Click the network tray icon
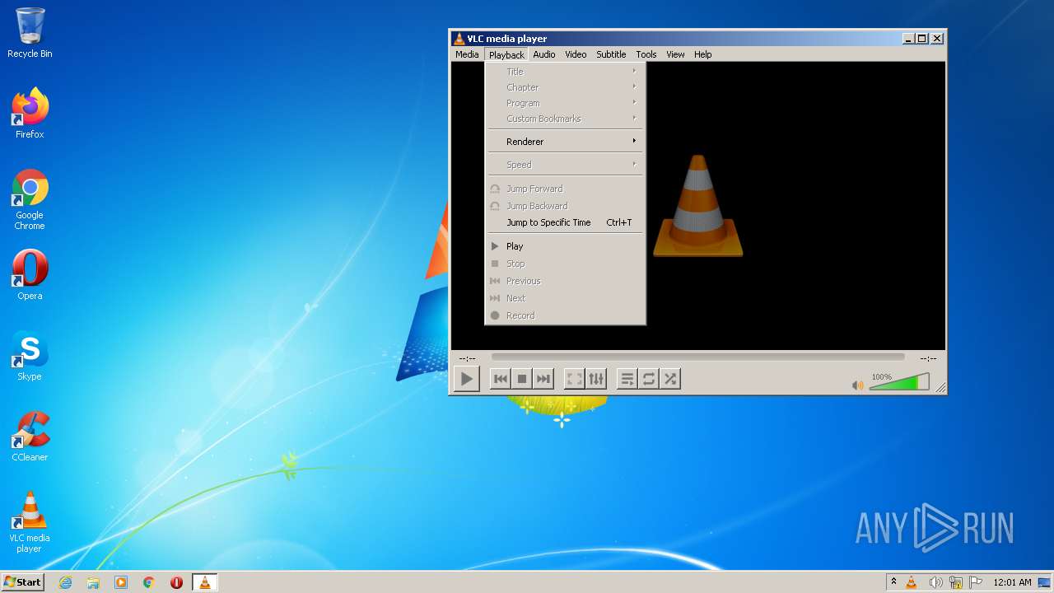This screenshot has width=1054, height=593. [x=956, y=582]
